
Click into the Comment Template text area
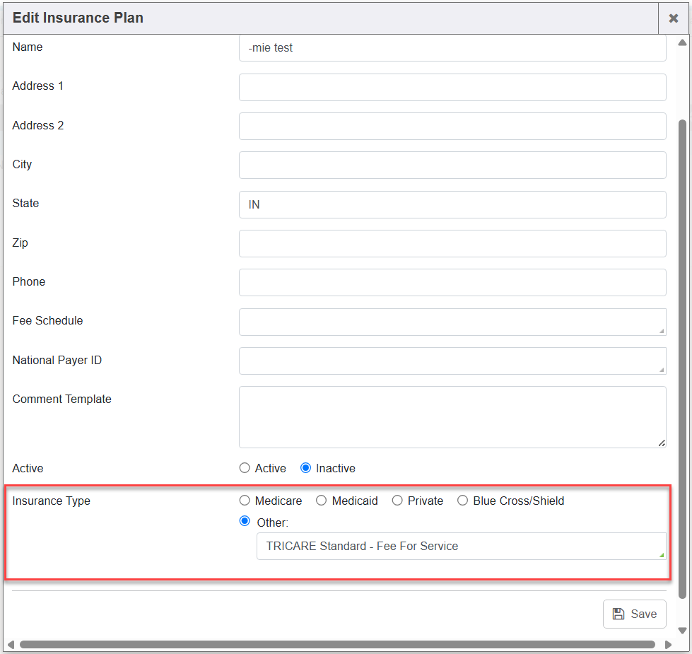click(x=452, y=416)
